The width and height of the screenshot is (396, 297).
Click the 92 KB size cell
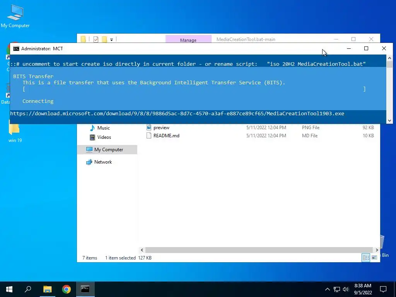coord(368,128)
